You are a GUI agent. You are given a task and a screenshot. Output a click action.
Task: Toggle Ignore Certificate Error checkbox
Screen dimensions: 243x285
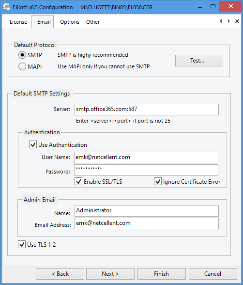(158, 181)
